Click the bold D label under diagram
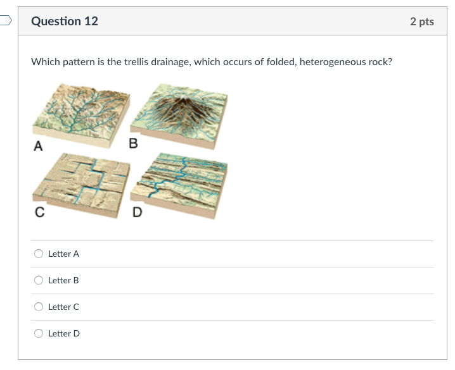 (x=138, y=213)
